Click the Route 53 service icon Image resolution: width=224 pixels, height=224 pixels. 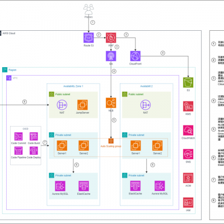pyautogui.click(x=88, y=38)
